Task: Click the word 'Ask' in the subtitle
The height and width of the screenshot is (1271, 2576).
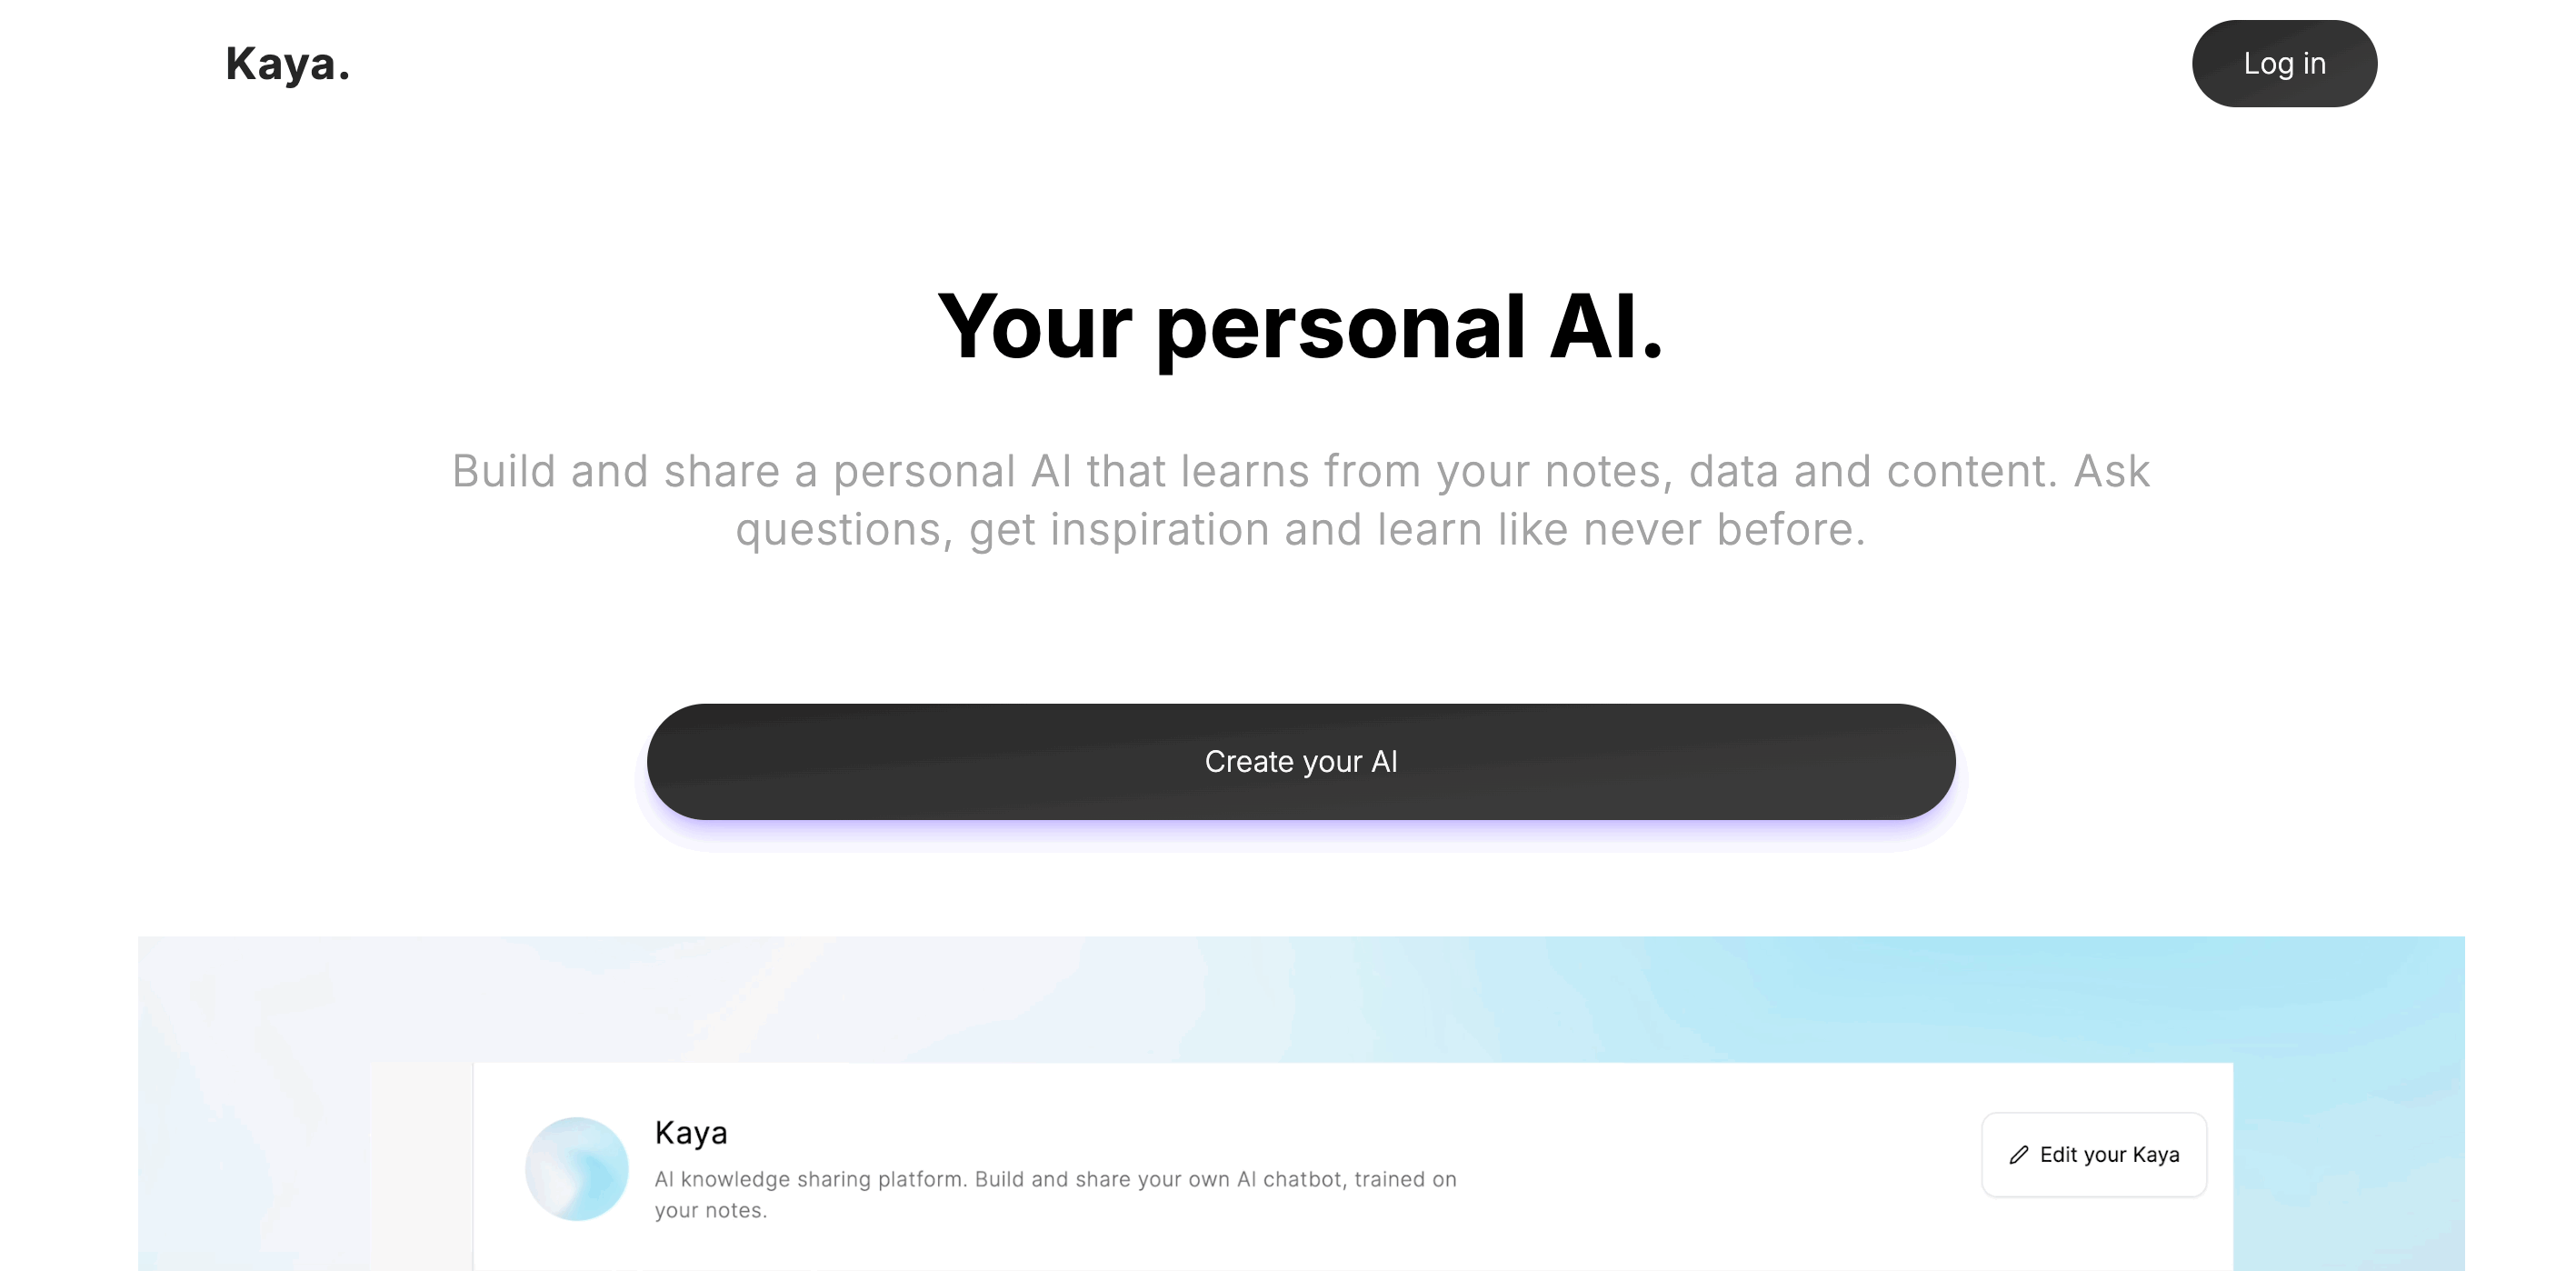Action: pos(2111,471)
